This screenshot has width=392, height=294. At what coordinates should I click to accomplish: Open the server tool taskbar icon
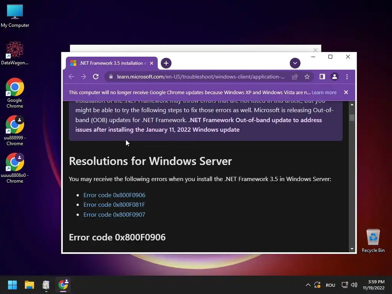(46, 285)
